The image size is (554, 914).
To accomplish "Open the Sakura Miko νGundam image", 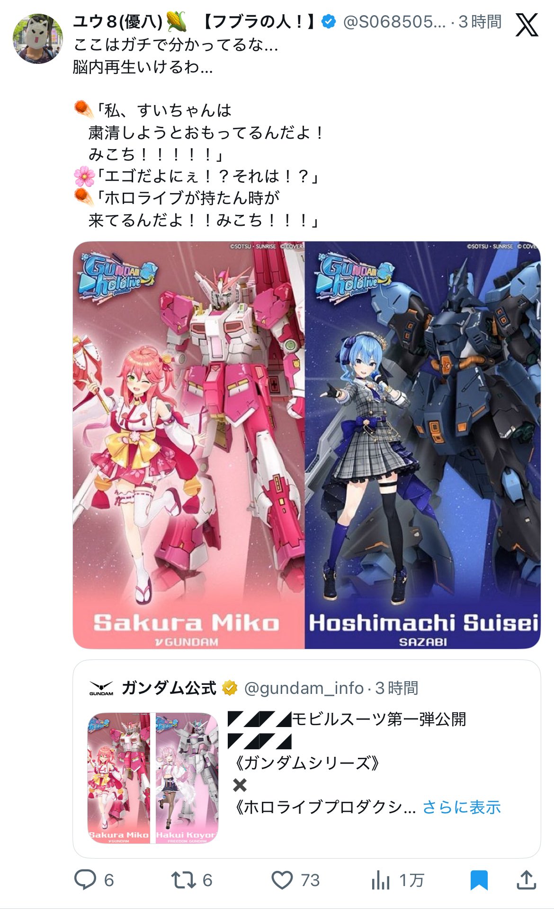I will coord(188,445).
